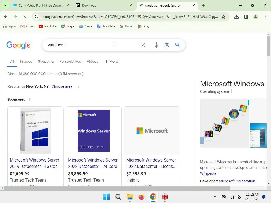Search by image with Lens icon

click(x=167, y=45)
